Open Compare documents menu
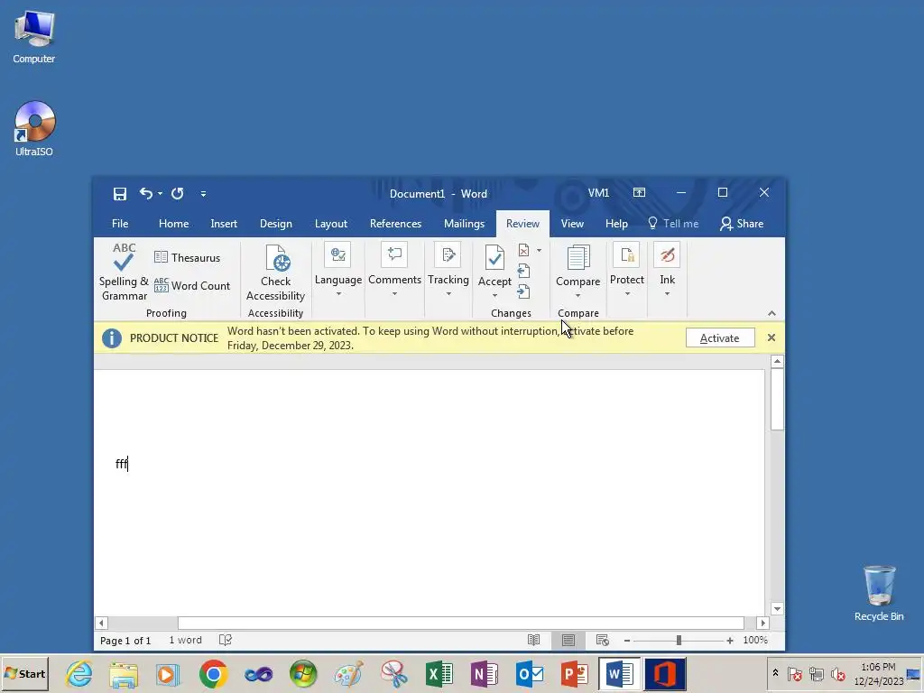Screen dimensions: 924x693 pos(578,272)
